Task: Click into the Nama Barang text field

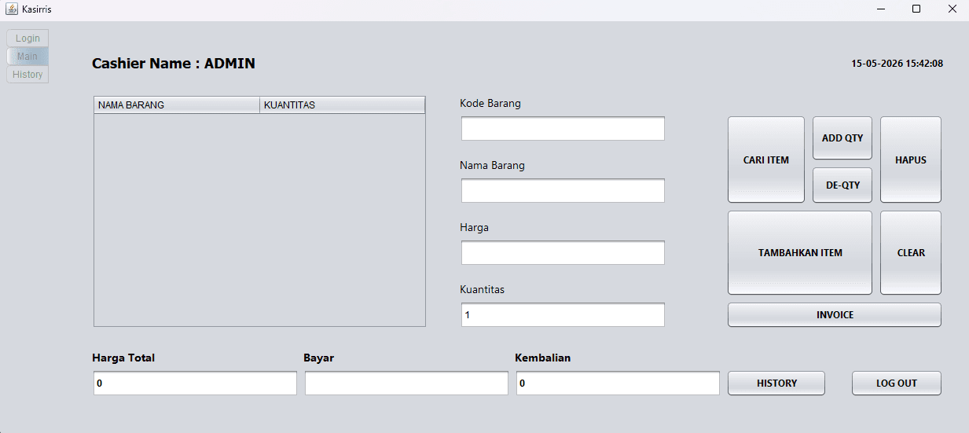Action: (563, 191)
